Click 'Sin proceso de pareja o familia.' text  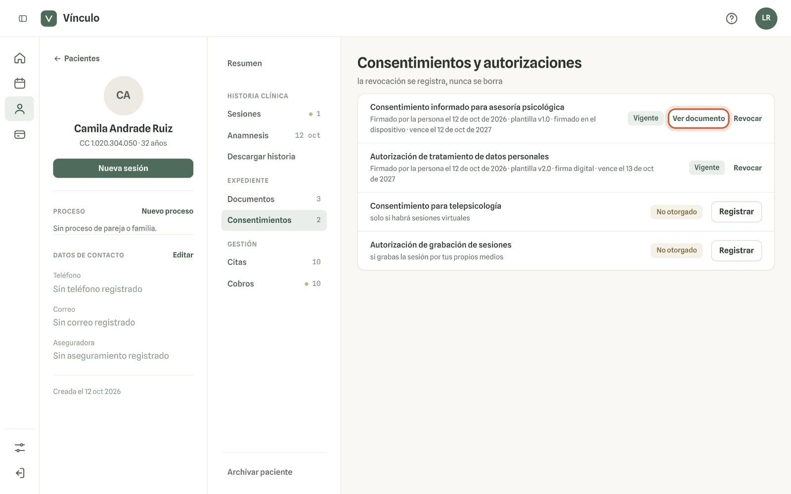(105, 228)
